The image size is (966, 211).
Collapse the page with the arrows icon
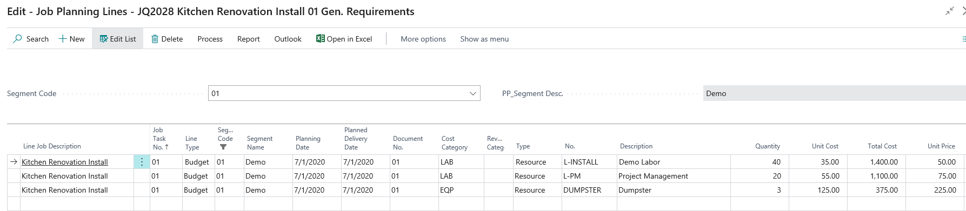(950, 11)
